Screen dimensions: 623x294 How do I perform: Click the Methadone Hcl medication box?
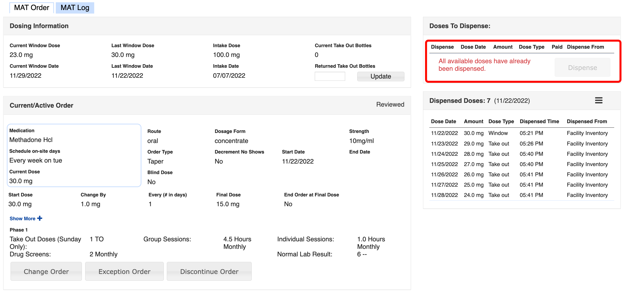(74, 156)
